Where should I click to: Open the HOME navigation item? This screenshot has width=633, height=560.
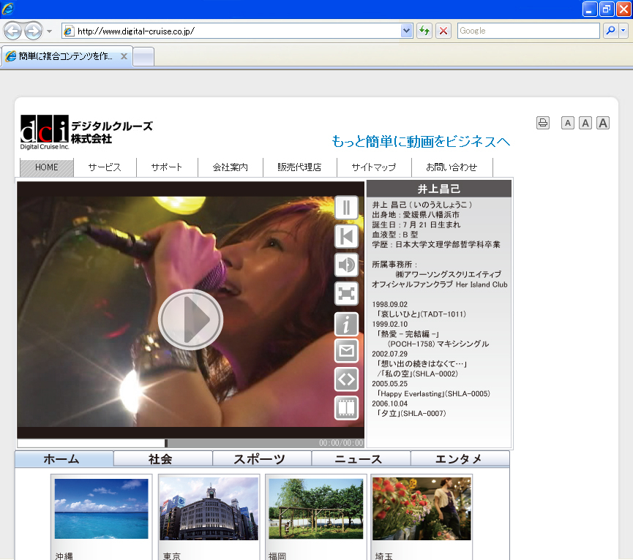(x=47, y=167)
